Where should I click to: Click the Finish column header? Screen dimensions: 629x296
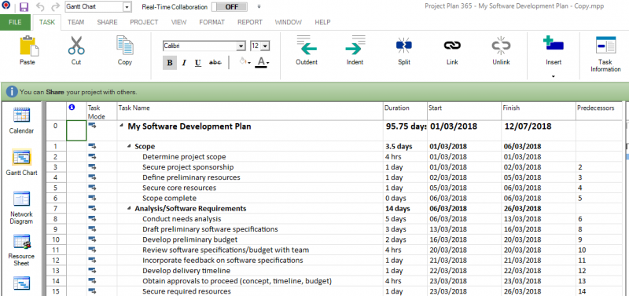point(539,111)
